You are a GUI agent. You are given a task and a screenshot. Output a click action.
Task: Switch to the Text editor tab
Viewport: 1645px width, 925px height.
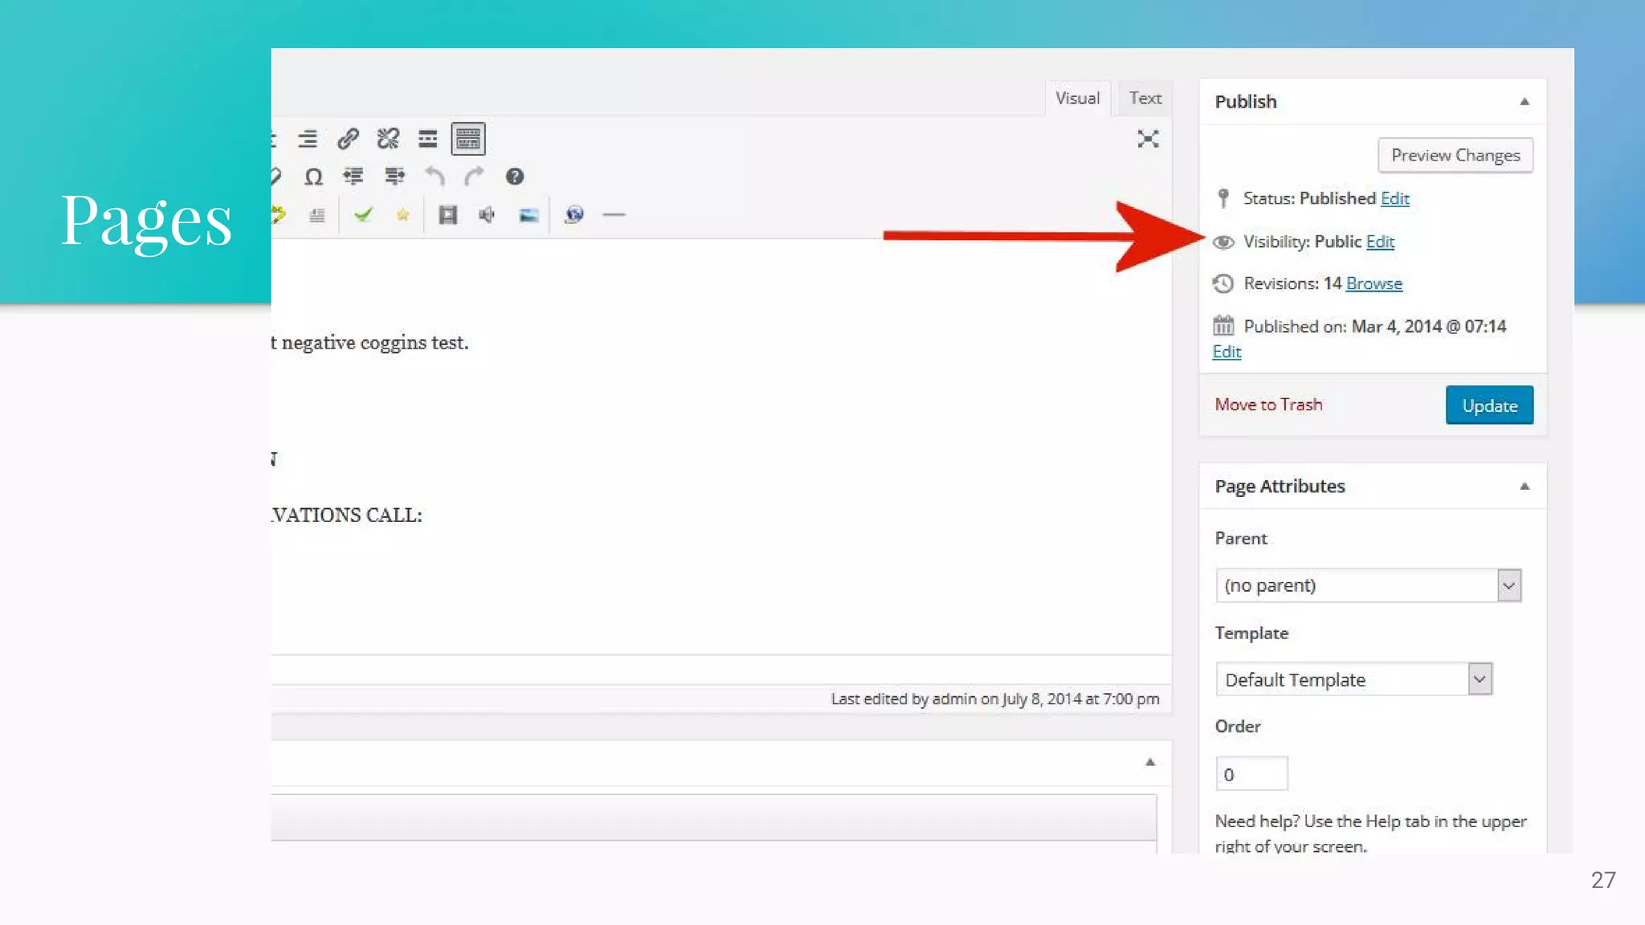click(x=1145, y=98)
